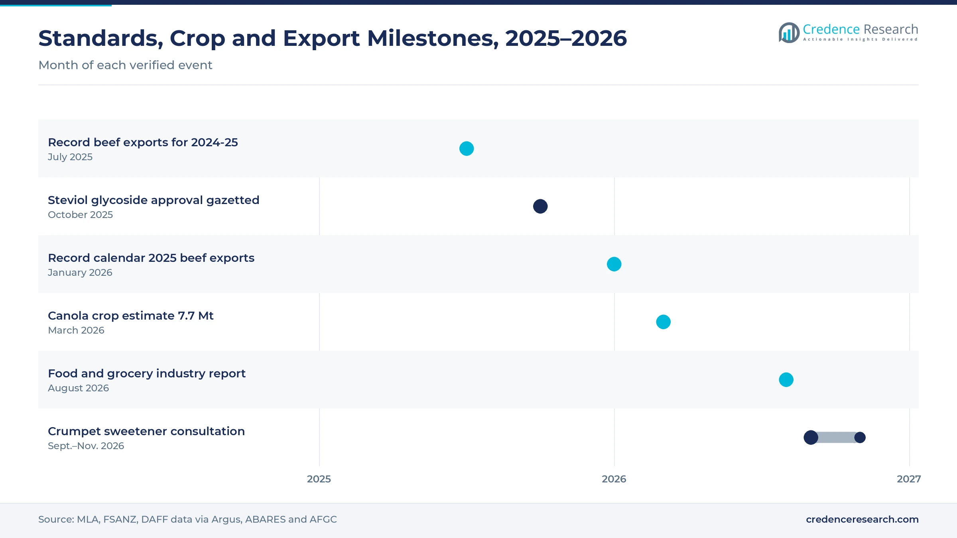The width and height of the screenshot is (957, 538).
Task: Click the 'July 2025' date text
Action: (x=70, y=157)
